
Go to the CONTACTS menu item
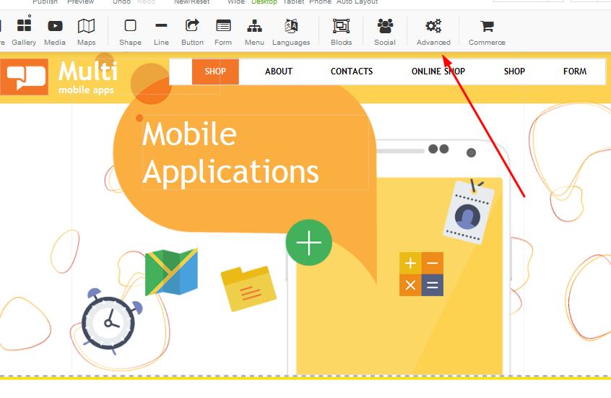352,72
